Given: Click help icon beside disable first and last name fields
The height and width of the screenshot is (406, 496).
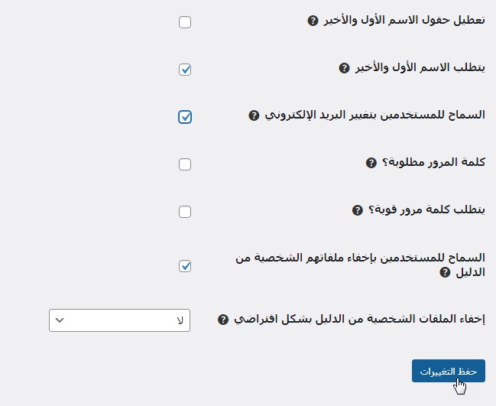Looking at the screenshot, I should tap(313, 21).
